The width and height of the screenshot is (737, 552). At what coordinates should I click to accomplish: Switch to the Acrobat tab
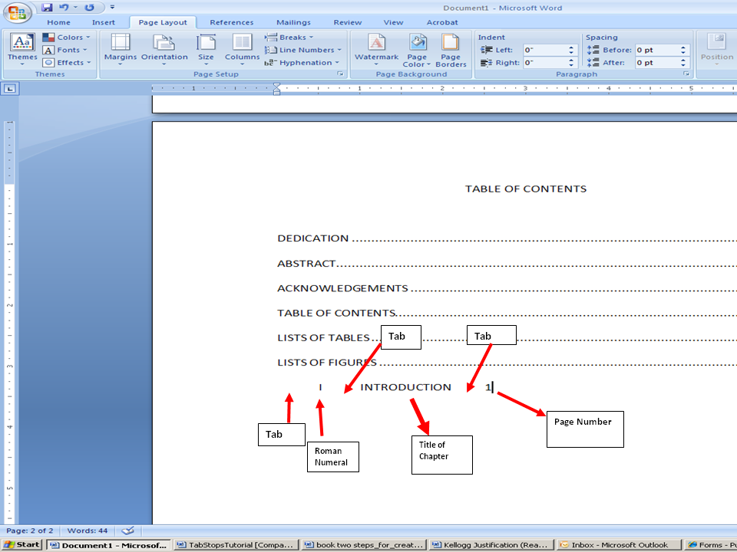442,22
